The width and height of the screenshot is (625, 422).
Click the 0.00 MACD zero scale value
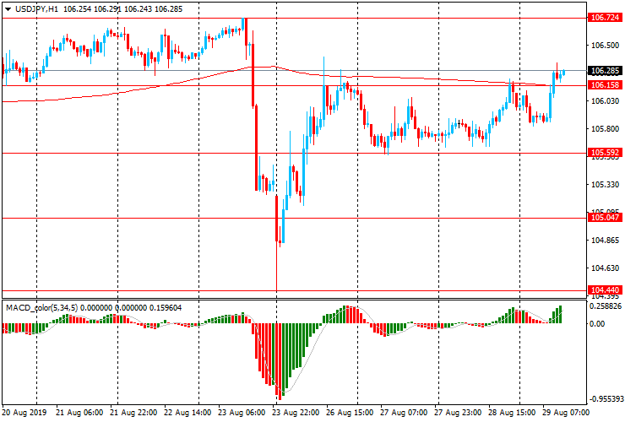596,324
